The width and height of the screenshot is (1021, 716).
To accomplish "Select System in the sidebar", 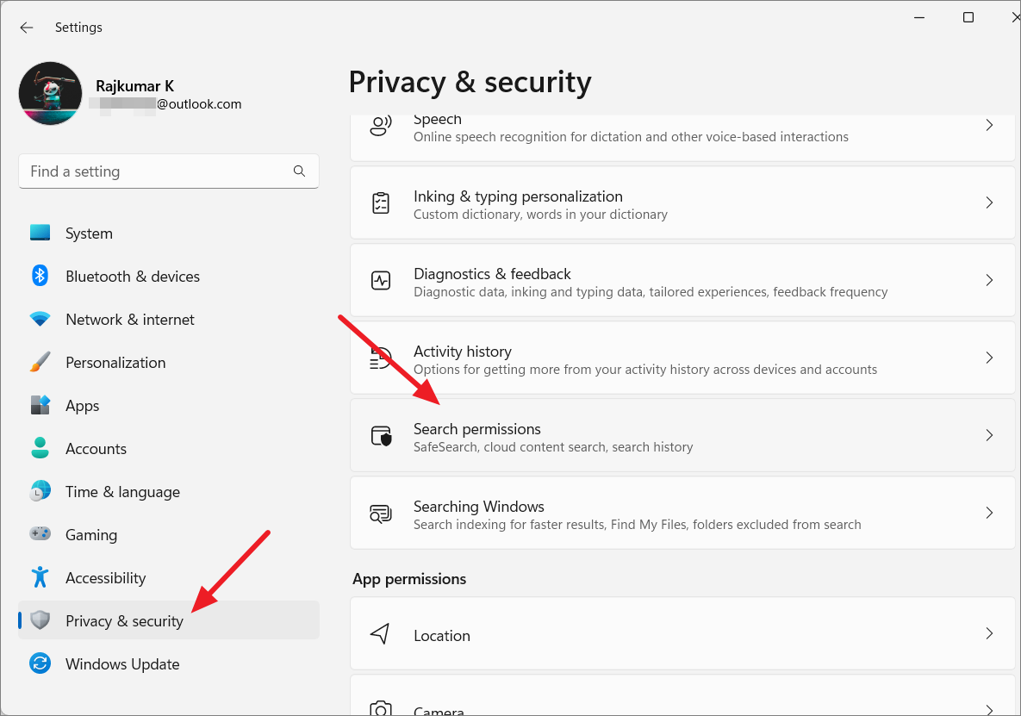I will coord(89,233).
